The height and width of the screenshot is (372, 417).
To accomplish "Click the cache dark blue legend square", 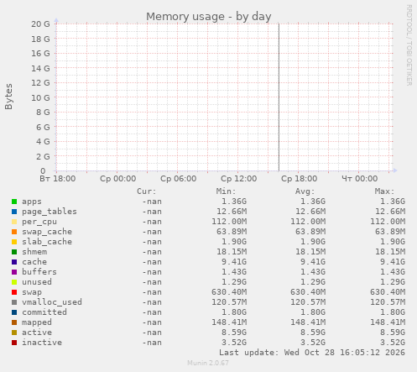I will 14,262.
